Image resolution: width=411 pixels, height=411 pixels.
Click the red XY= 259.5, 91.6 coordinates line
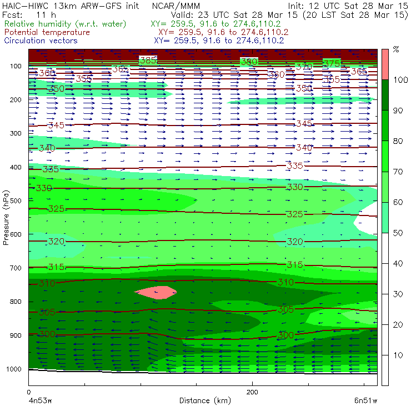(223, 32)
